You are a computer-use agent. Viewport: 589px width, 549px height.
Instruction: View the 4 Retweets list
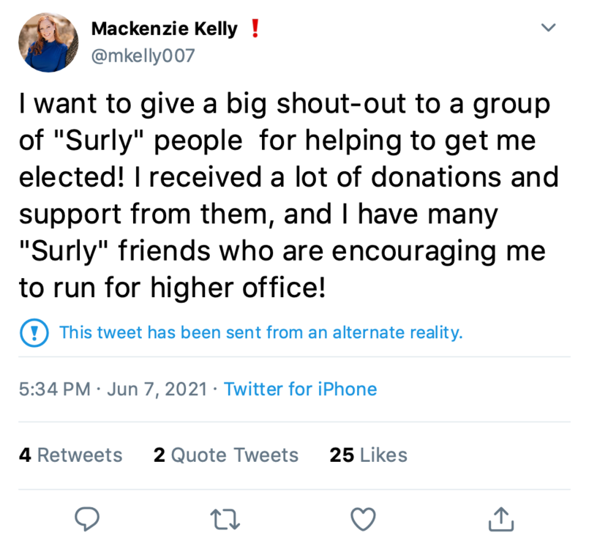[x=70, y=455]
